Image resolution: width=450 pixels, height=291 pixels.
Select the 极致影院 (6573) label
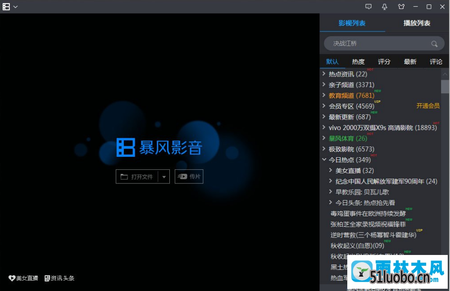click(x=351, y=149)
